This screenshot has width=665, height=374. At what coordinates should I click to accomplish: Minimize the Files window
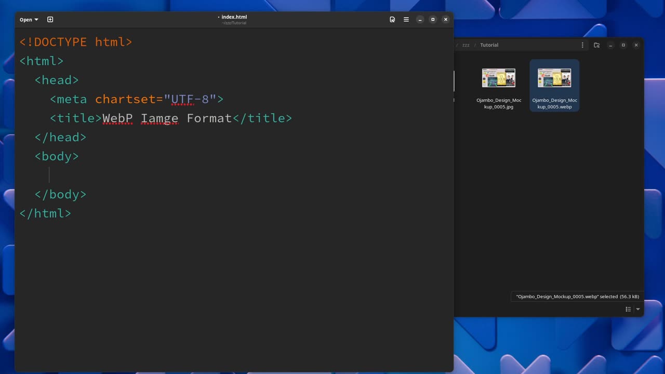610,45
